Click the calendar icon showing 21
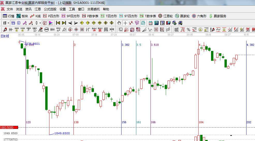 [x=150, y=23]
